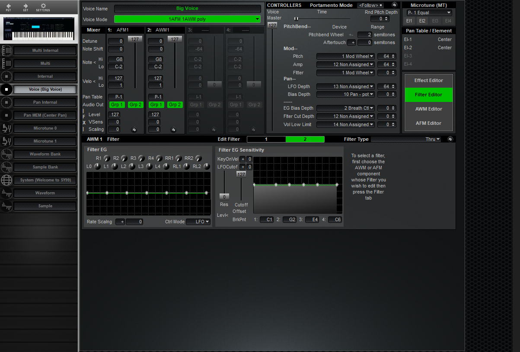Click the icon beside the Multi entry
This screenshot has width=520, height=352.
tap(6, 63)
